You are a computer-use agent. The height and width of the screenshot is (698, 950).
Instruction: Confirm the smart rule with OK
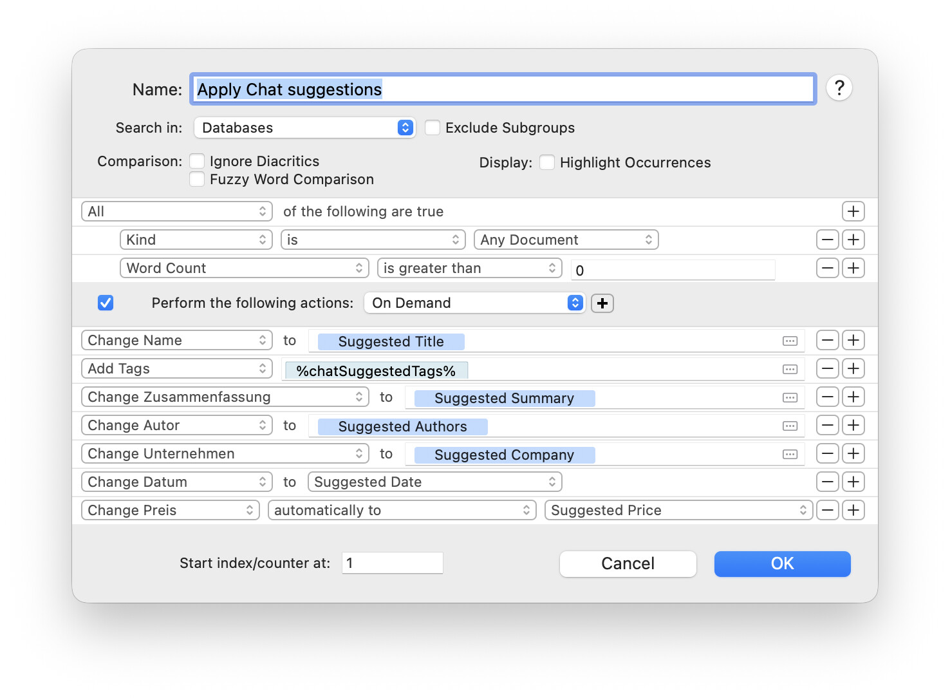point(782,564)
